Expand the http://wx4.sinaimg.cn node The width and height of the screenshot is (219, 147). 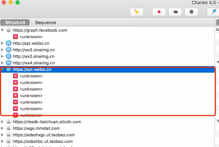[2, 63]
